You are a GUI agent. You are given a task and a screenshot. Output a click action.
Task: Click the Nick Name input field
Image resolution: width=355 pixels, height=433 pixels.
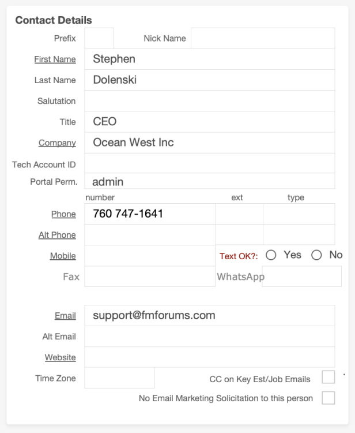(x=262, y=38)
